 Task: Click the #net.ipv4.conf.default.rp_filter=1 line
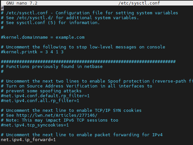(45, 96)
